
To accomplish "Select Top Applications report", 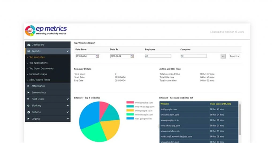I will tap(38, 63).
